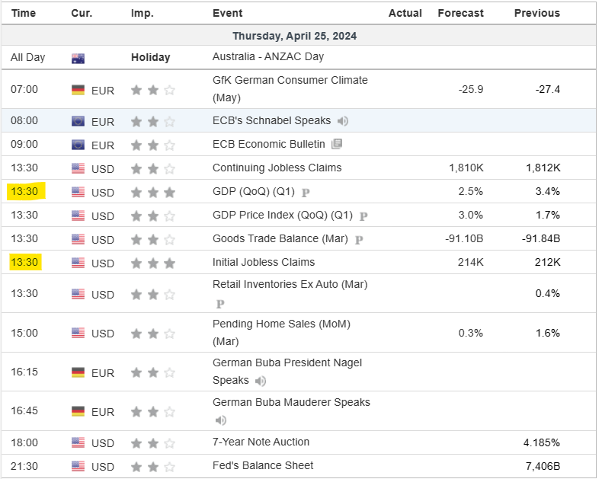Screen dimensions: 602x479
Task: Click the Imp. column header
Action: coord(142,13)
